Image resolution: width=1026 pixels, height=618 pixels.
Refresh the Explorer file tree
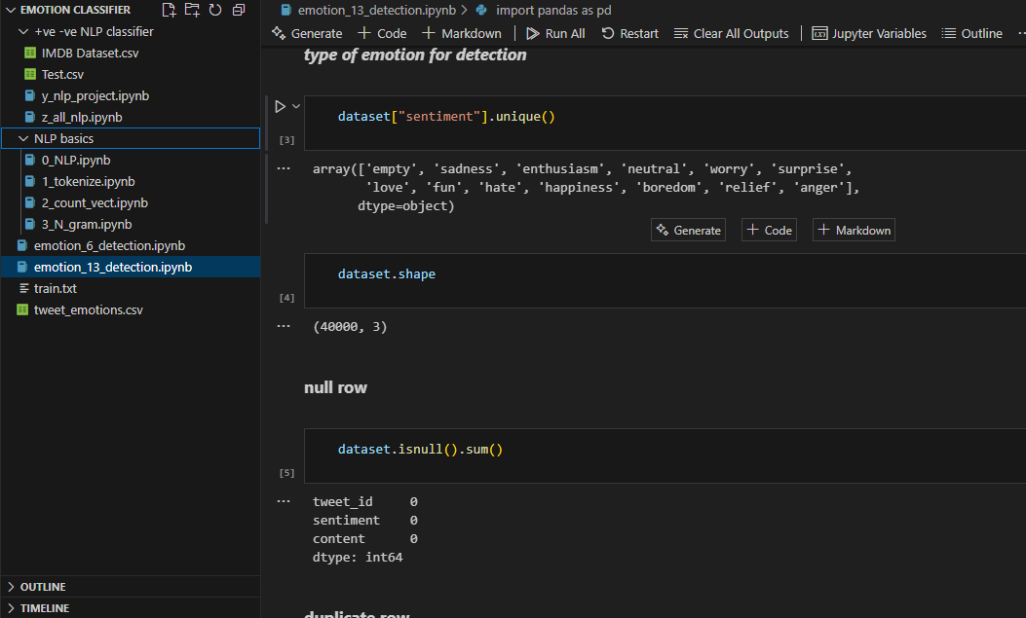tap(215, 10)
